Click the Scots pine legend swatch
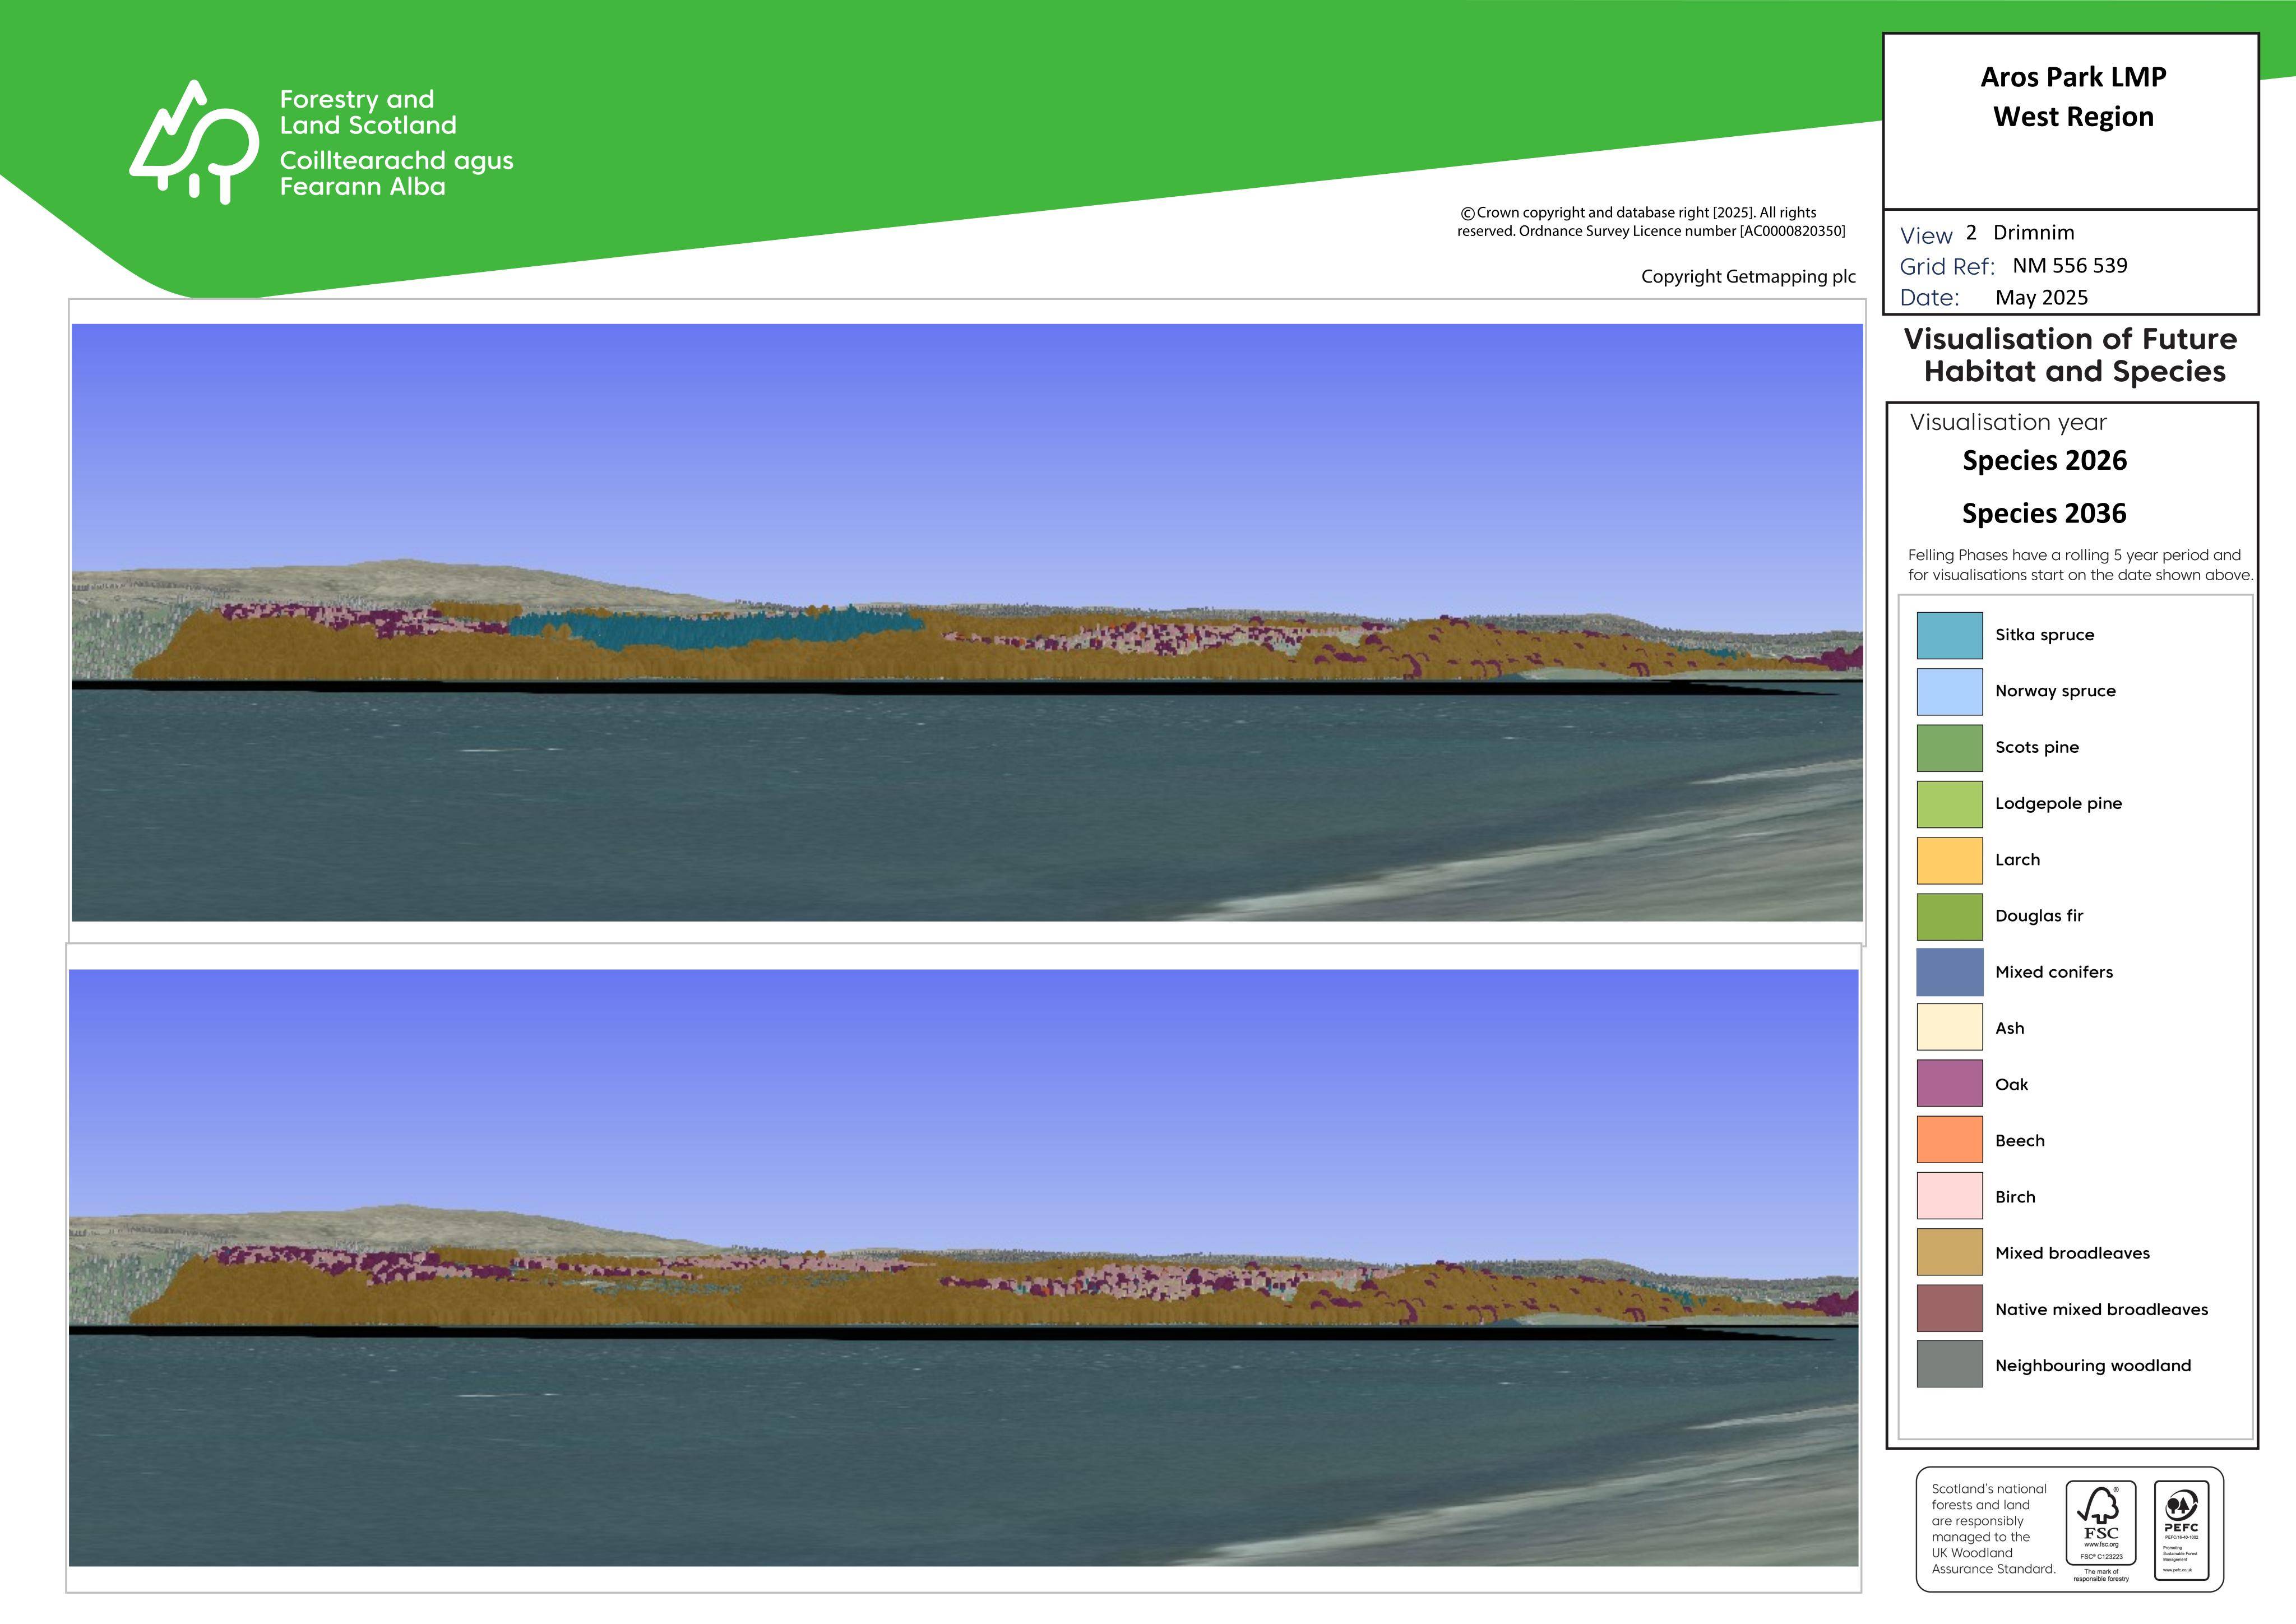 pyautogui.click(x=1949, y=747)
